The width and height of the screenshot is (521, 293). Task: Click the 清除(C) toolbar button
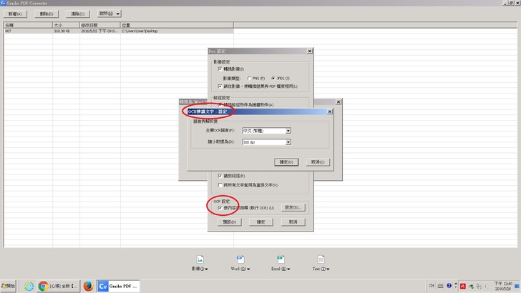coord(78,14)
